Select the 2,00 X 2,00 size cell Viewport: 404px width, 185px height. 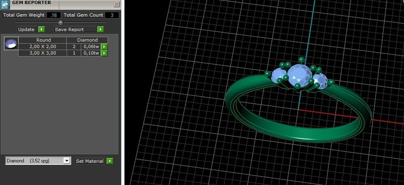point(42,46)
